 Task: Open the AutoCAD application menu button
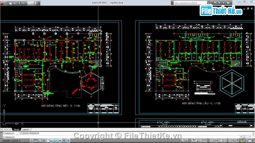[x=2, y=3]
